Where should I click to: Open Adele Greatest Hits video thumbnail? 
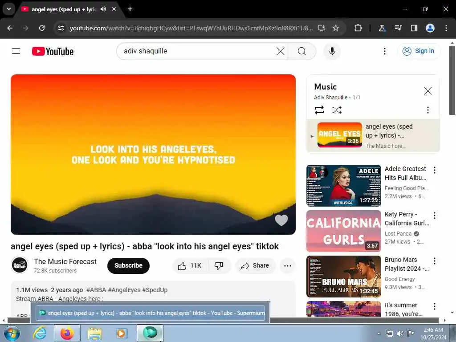click(343, 186)
